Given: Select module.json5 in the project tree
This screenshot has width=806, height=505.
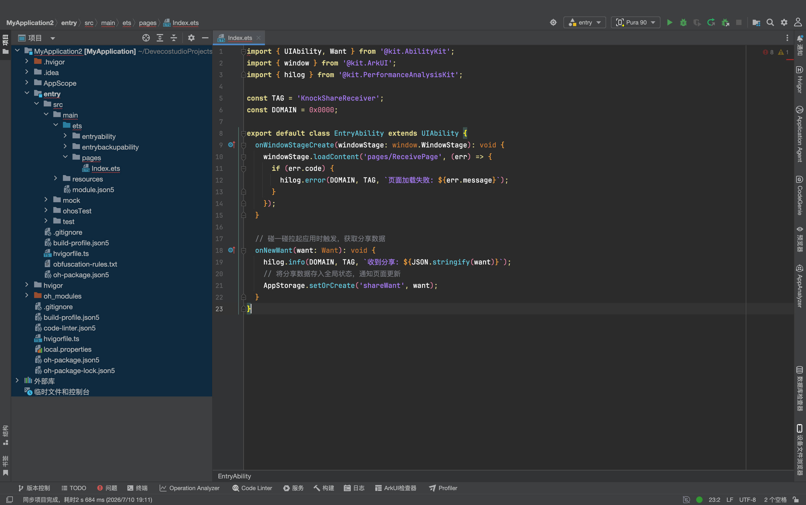Looking at the screenshot, I should point(93,189).
